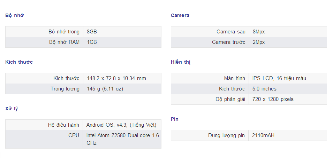Image resolution: width=333 pixels, height=158 pixels.
Task: Click the Bộ nhớ section heading
Action: click(x=14, y=15)
